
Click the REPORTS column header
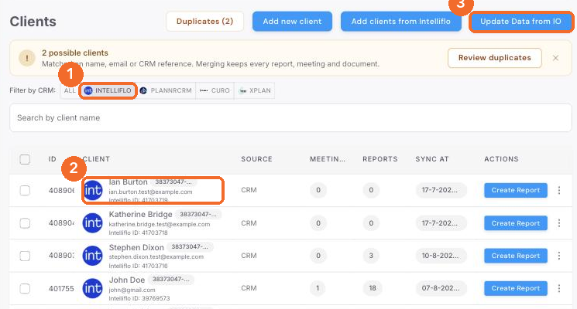point(380,159)
